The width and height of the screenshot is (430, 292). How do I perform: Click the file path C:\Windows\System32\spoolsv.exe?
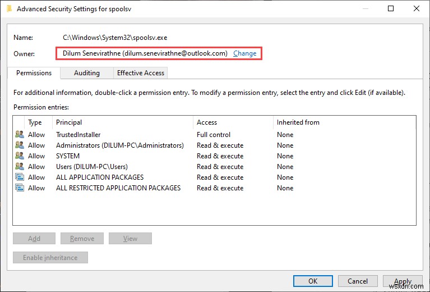click(x=115, y=38)
